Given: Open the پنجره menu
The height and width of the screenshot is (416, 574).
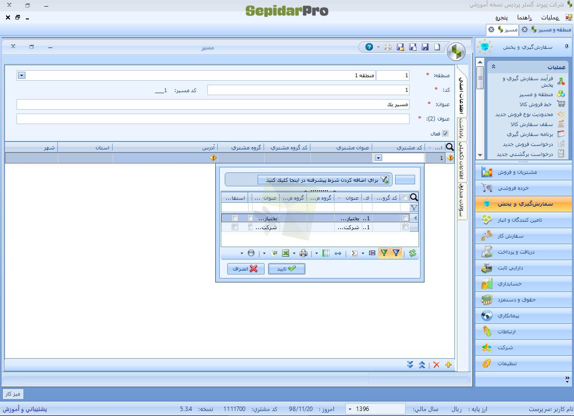Looking at the screenshot, I should coord(502,17).
